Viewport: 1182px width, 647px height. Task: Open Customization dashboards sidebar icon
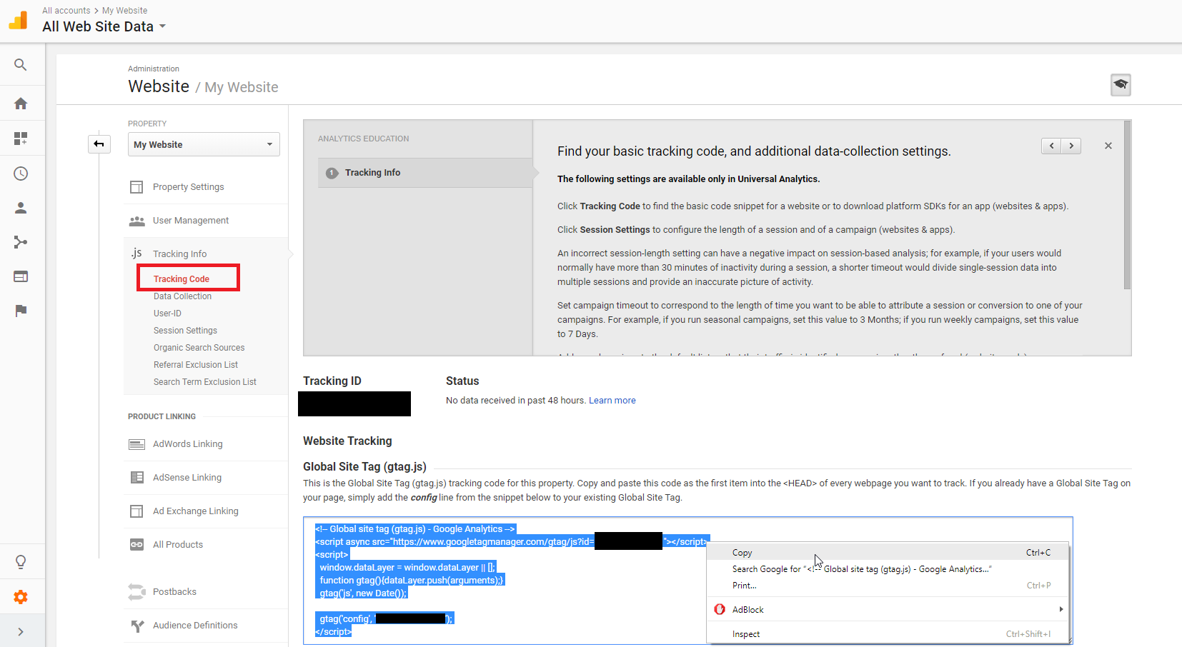point(21,138)
